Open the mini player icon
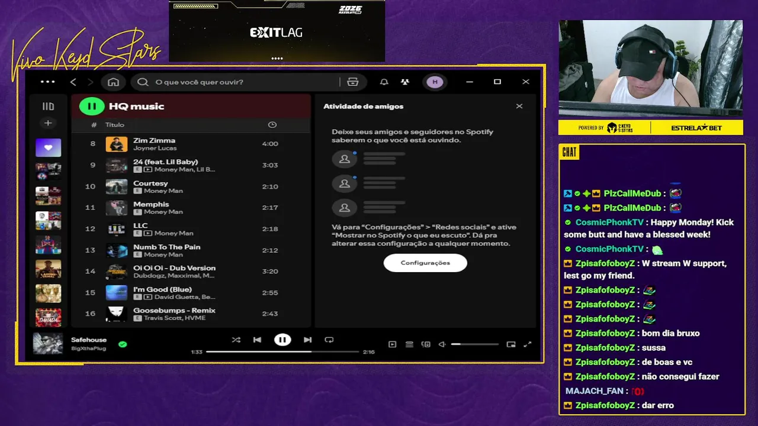Image resolution: width=758 pixels, height=426 pixels. [511, 344]
